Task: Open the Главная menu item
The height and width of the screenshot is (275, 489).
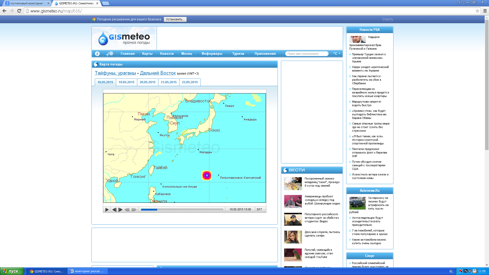Action: [128, 53]
